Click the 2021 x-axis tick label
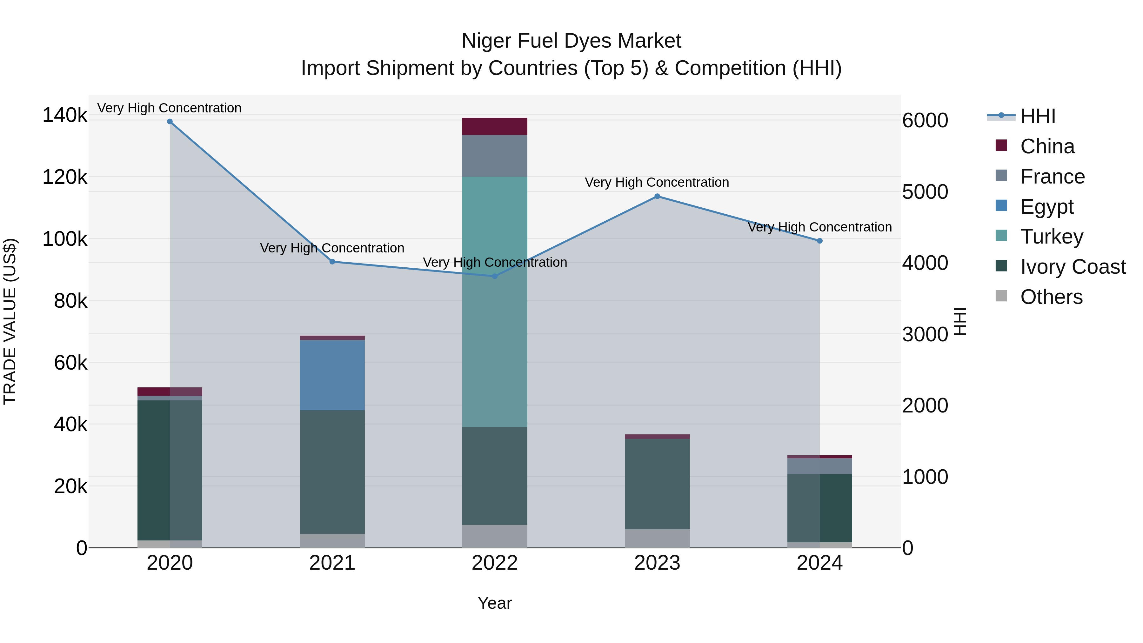This screenshot has width=1143, height=643. [x=332, y=563]
